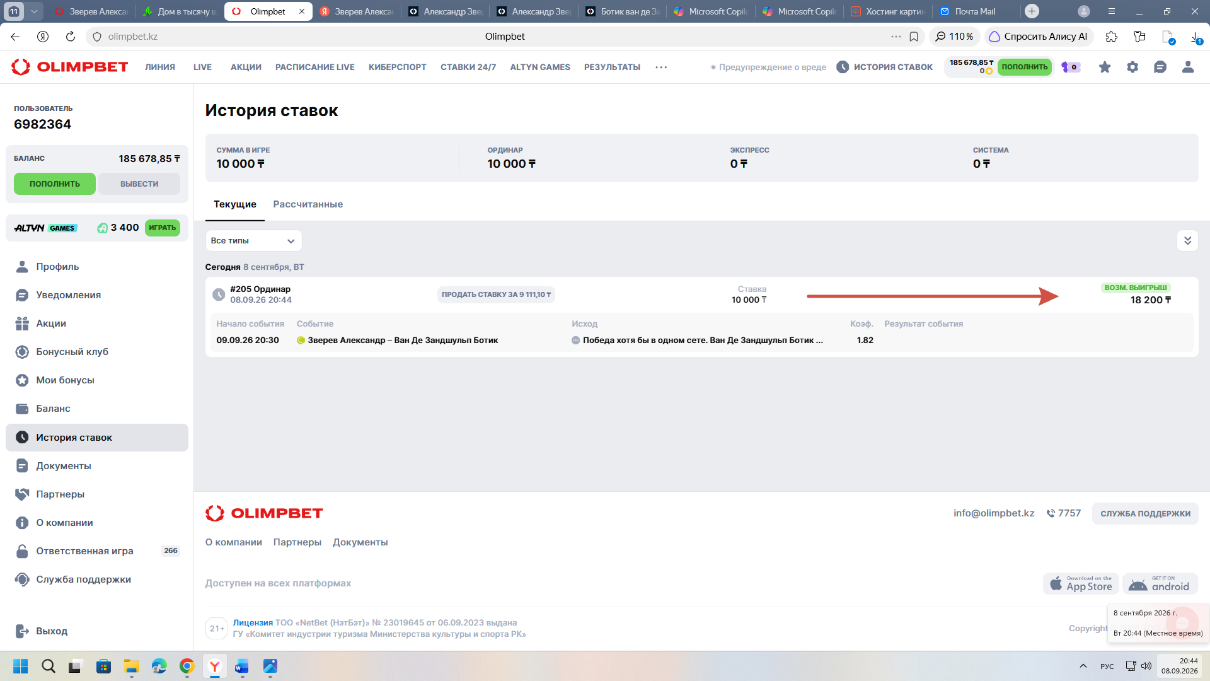Image resolution: width=1210 pixels, height=681 pixels.
Task: Open the three-dots more menu in navigation
Action: coord(661,67)
